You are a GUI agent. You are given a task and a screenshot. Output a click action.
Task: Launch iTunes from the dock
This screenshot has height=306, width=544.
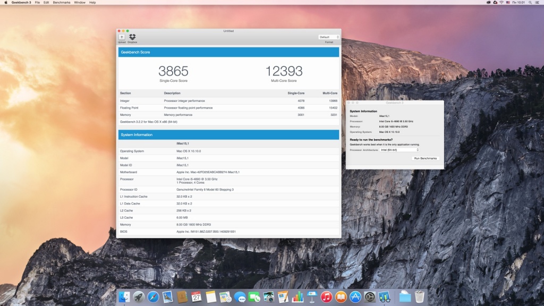click(326, 297)
